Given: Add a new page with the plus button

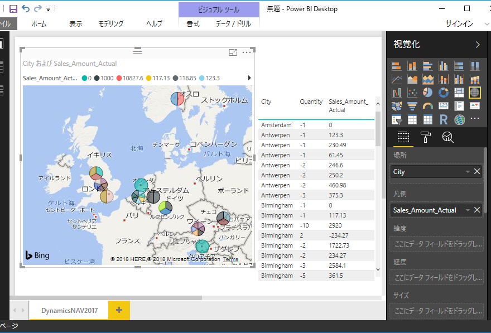Looking at the screenshot, I should (119, 310).
